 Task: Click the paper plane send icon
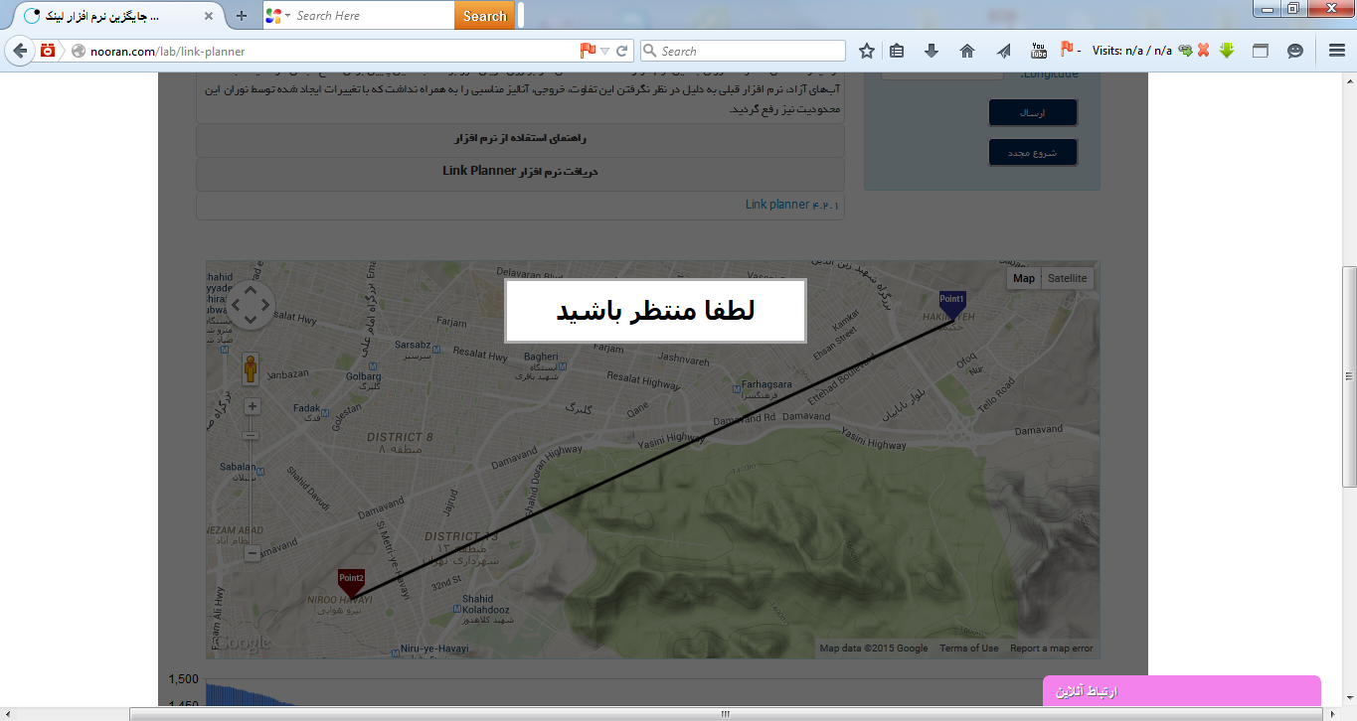pyautogui.click(x=1003, y=51)
